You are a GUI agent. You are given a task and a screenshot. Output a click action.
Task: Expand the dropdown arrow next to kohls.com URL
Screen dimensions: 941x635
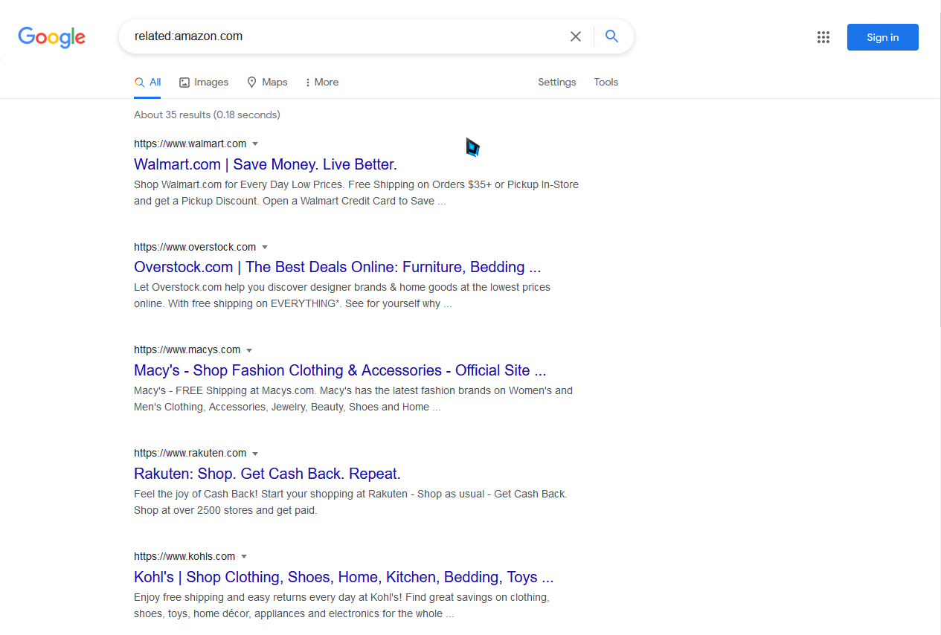click(244, 557)
